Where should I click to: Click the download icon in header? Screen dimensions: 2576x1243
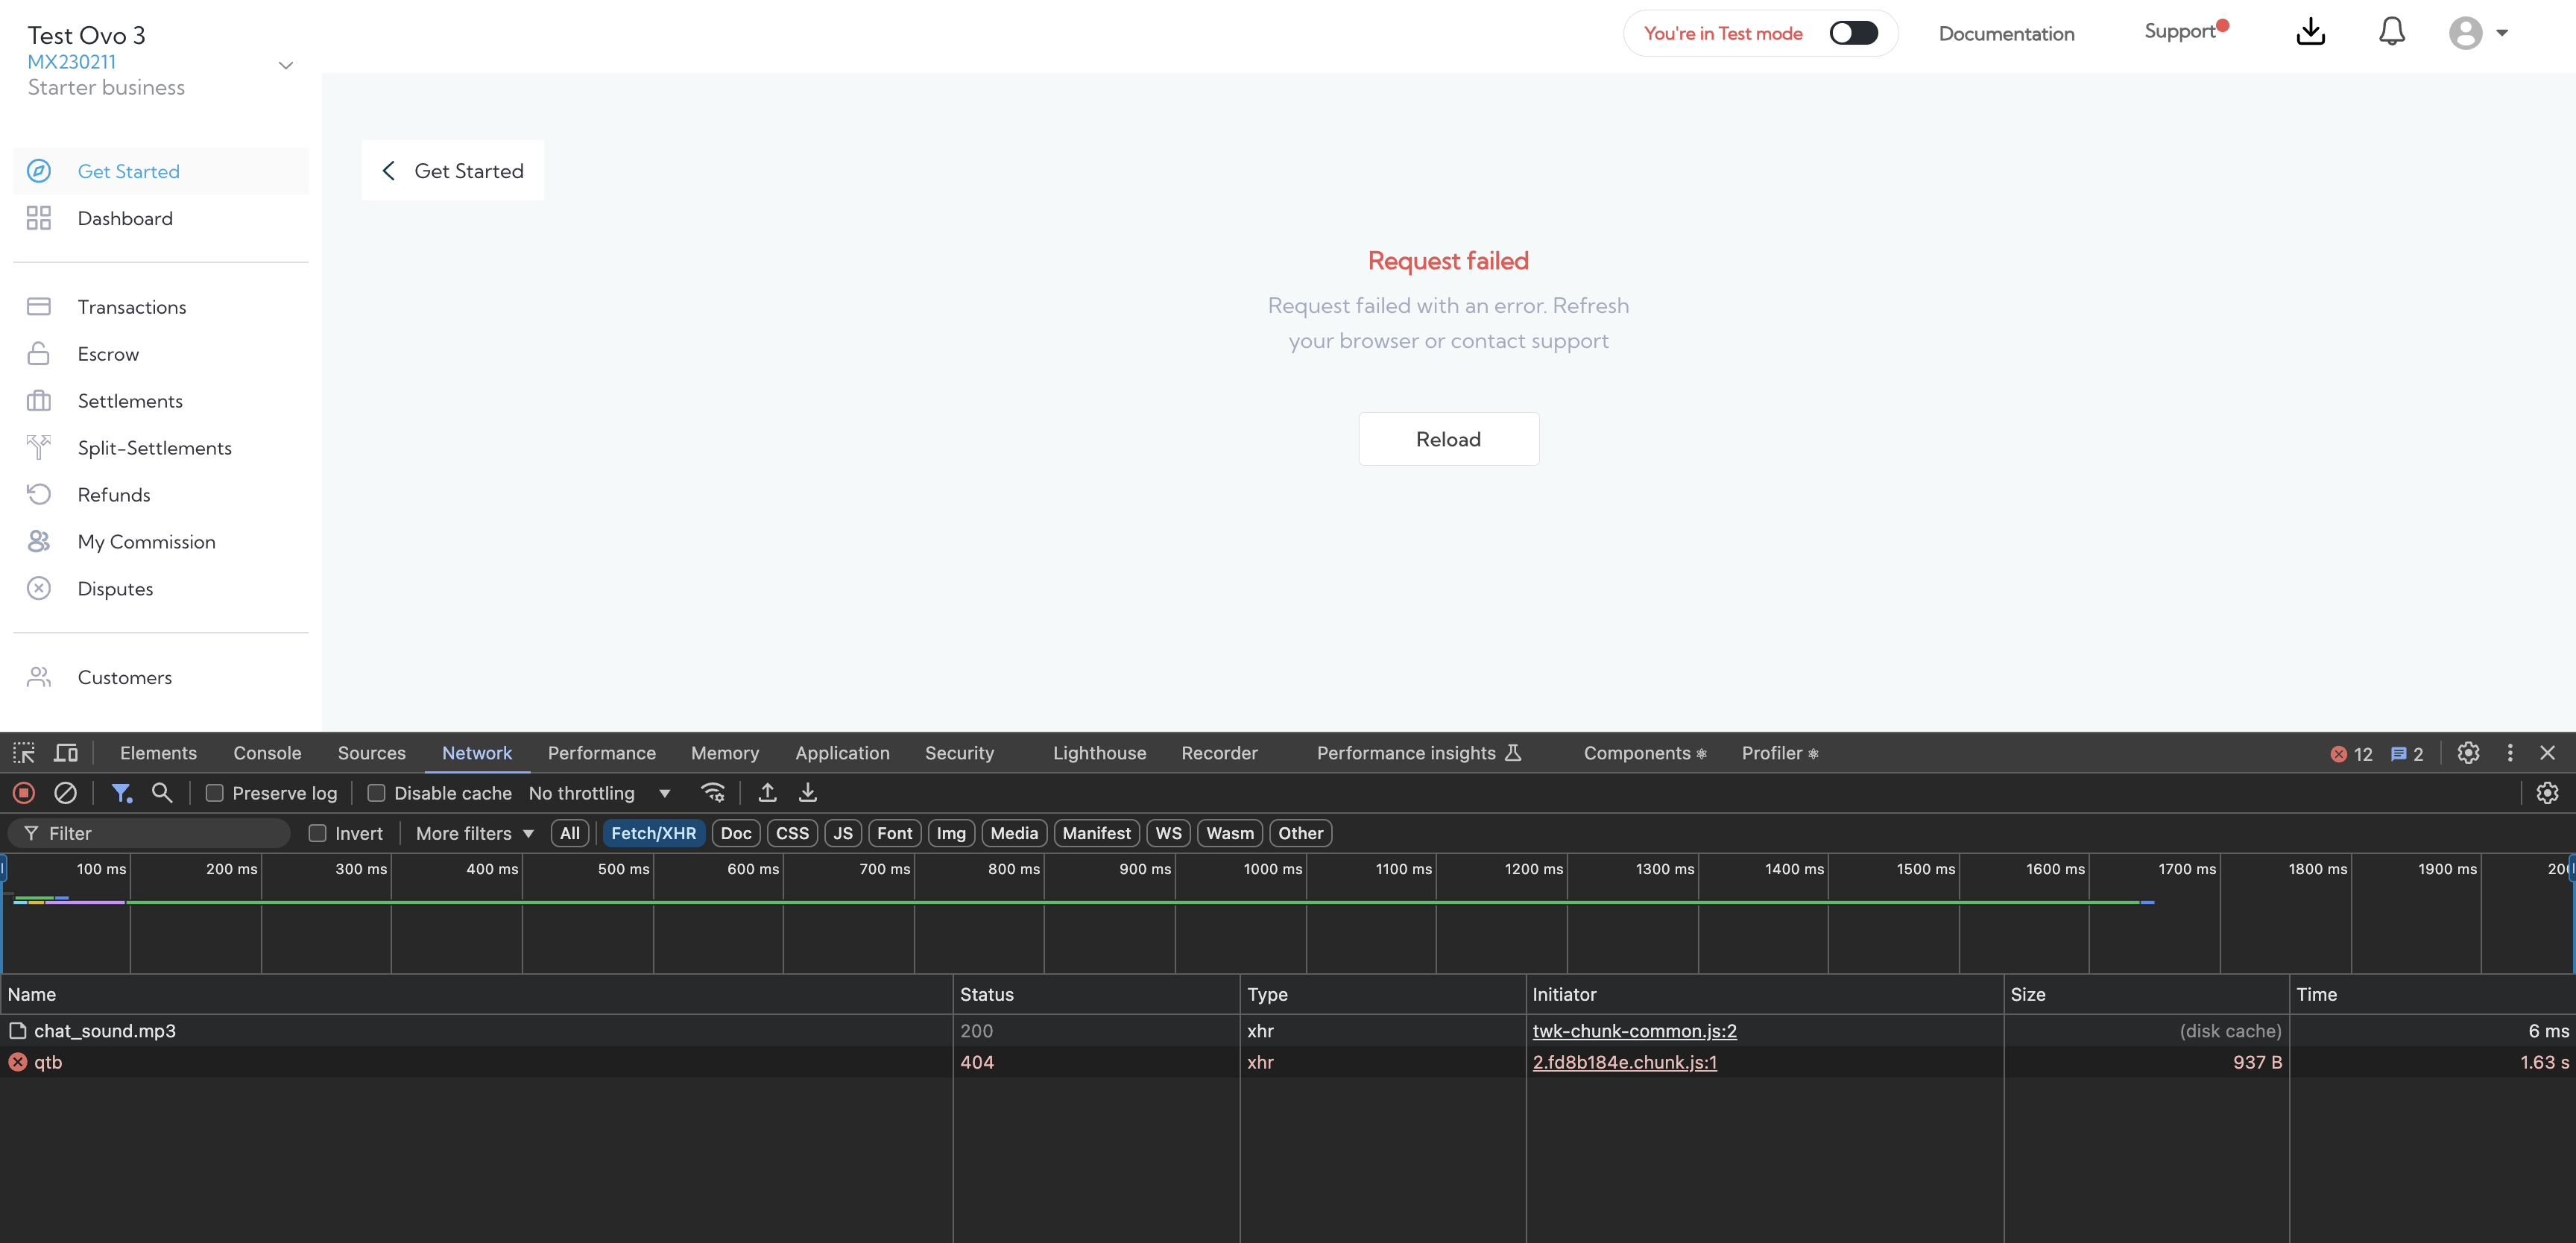point(2310,32)
